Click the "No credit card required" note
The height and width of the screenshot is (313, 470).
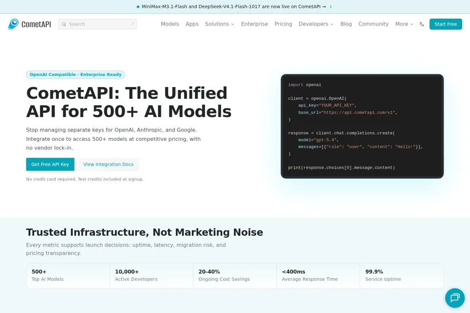[85, 179]
